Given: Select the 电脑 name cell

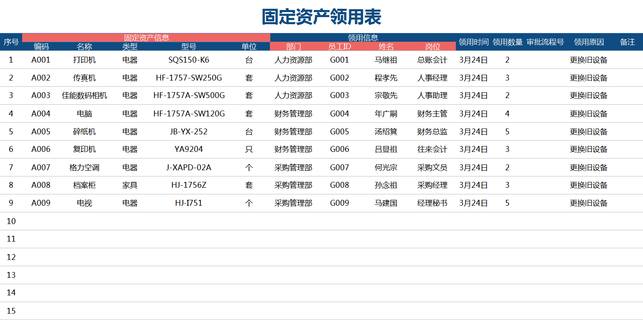Looking at the screenshot, I should click(x=84, y=113).
